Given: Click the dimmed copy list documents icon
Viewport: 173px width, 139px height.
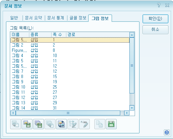Looking at the screenshot, I should tap(100, 124).
